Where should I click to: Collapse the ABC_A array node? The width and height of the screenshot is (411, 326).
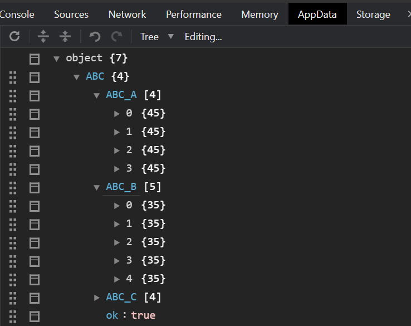97,95
